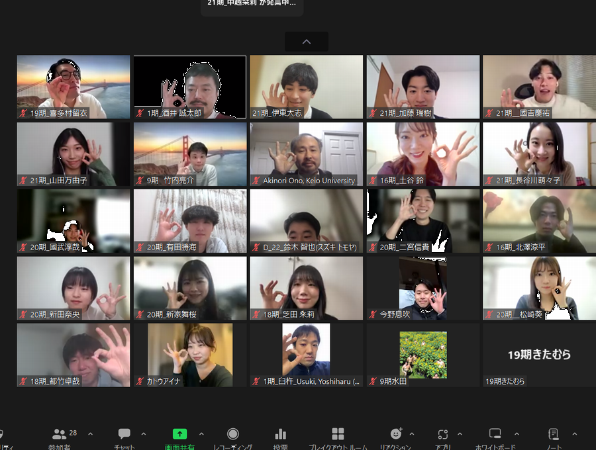Open Breakout Rooms (ブレイクアウトルーム)
596x450 pixels.
[x=338, y=434]
